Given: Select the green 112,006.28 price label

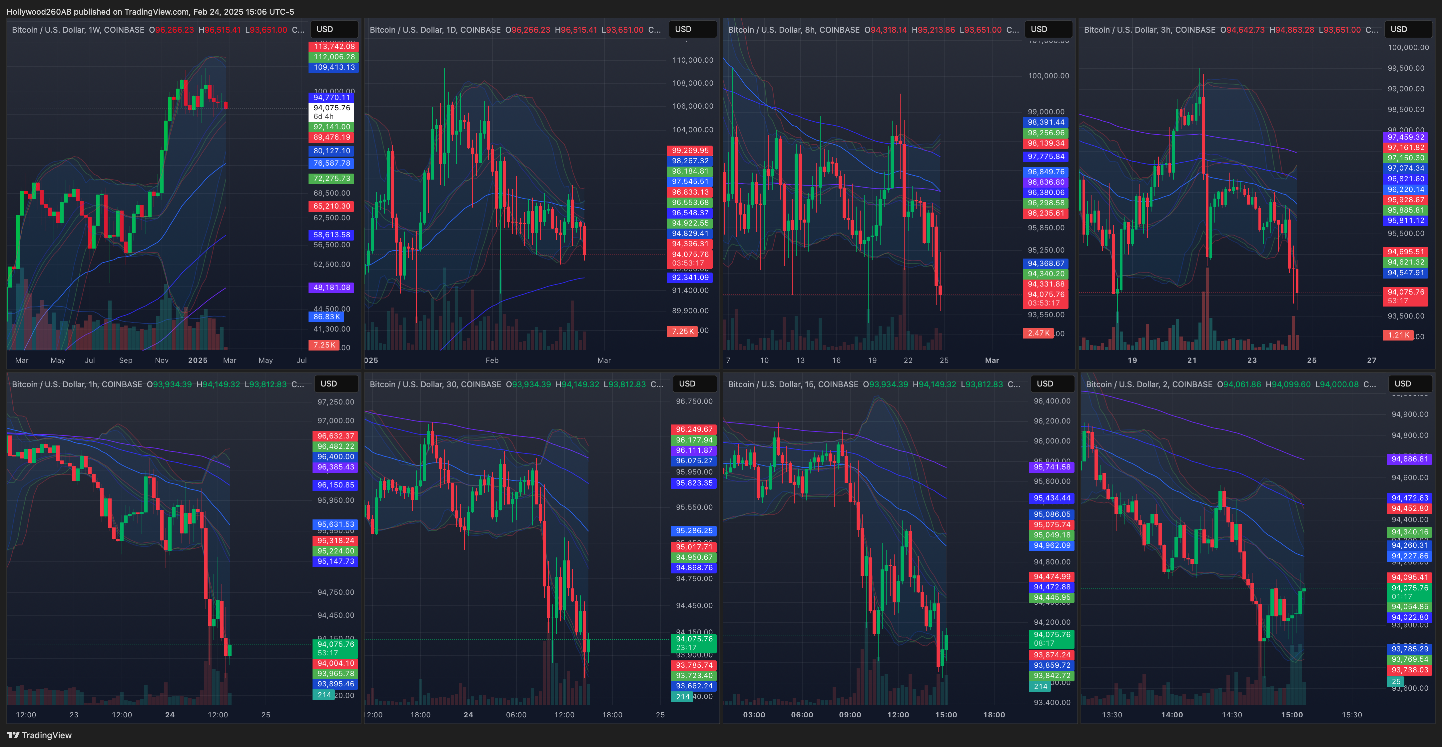Looking at the screenshot, I should coord(334,57).
